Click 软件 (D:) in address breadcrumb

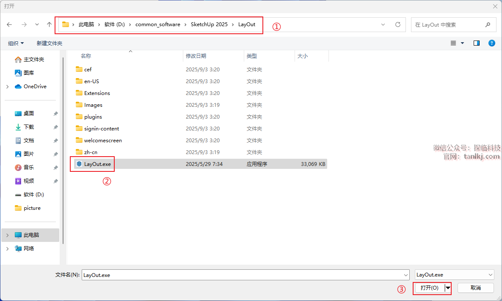click(x=115, y=24)
